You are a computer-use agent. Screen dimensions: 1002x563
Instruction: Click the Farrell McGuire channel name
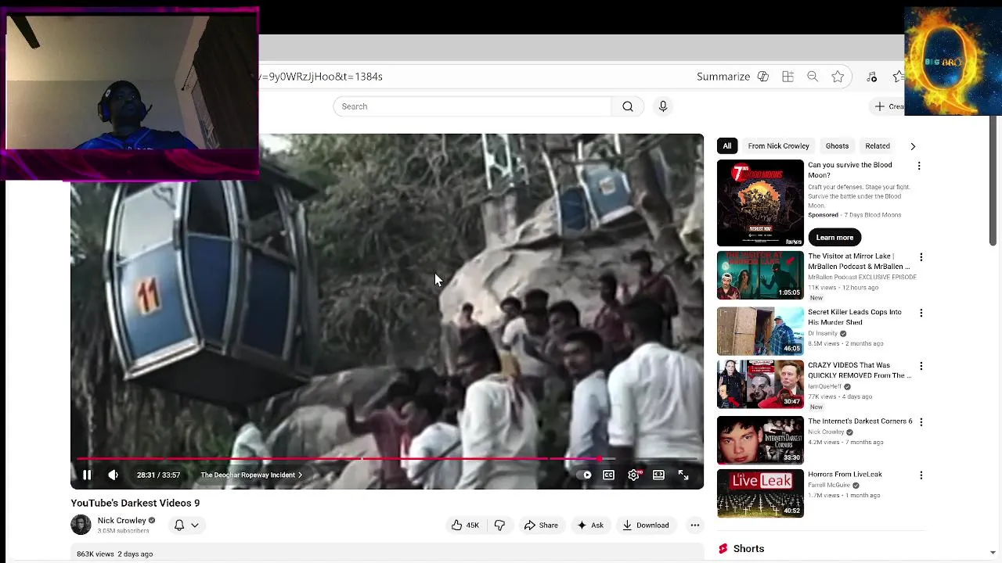(x=829, y=485)
